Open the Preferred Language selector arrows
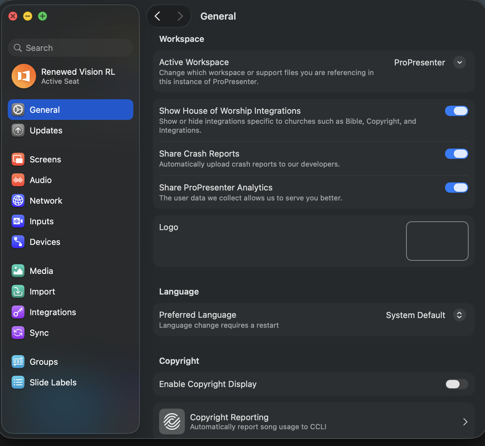This screenshot has height=446, width=485. point(460,315)
